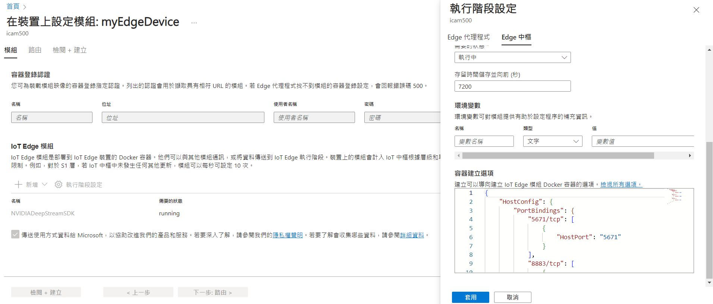Click right arrow of environment variables scrollbar
The image size is (713, 304).
click(x=690, y=155)
